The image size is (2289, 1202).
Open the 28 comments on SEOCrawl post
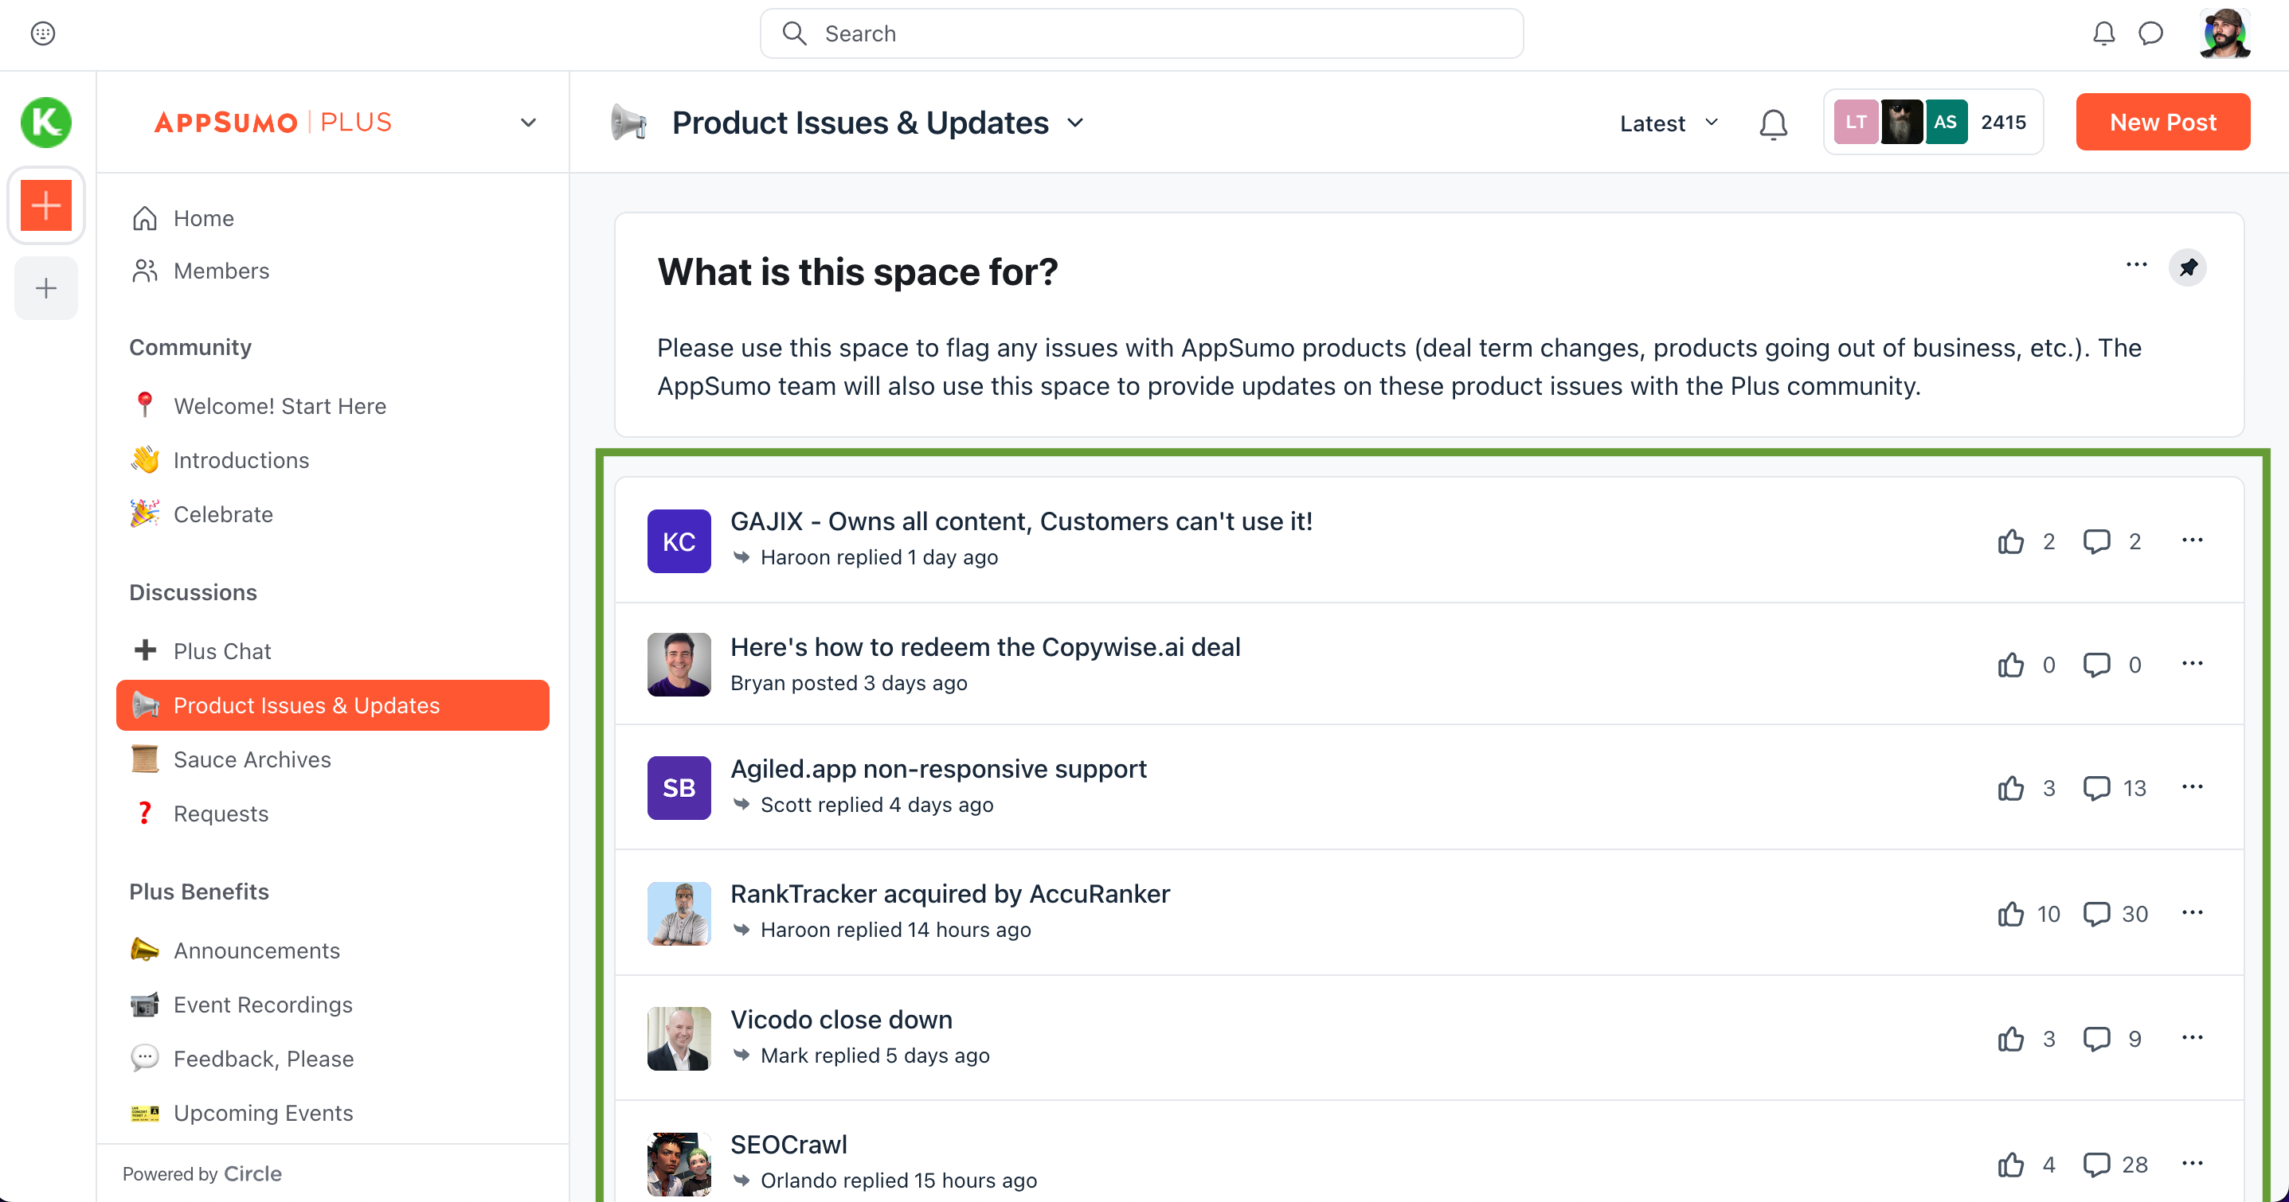point(2115,1165)
